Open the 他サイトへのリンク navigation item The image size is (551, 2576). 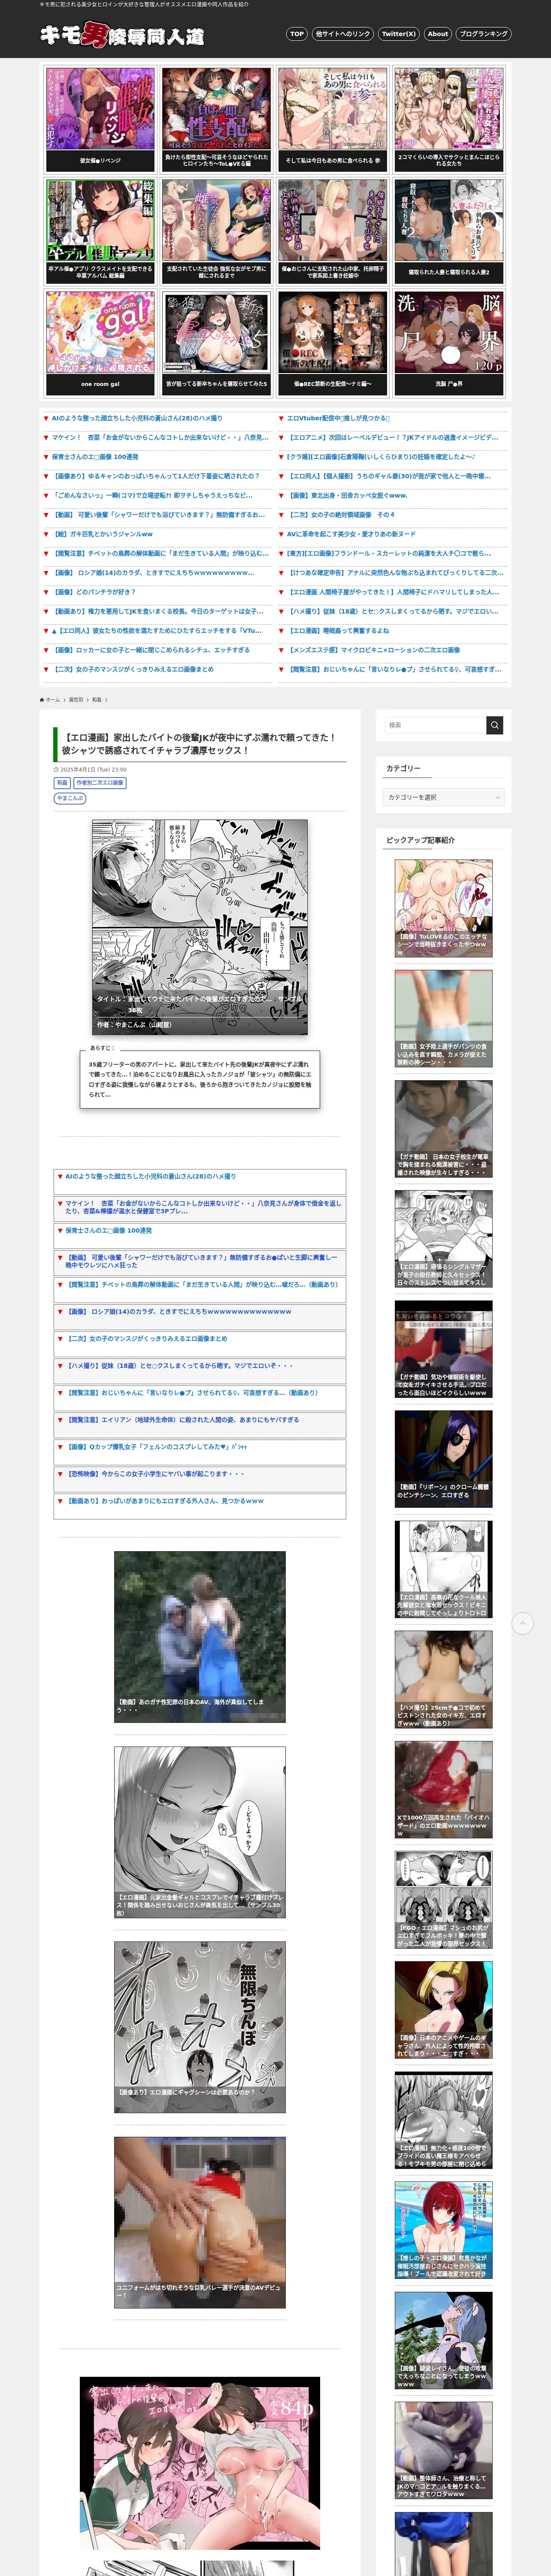tap(342, 34)
